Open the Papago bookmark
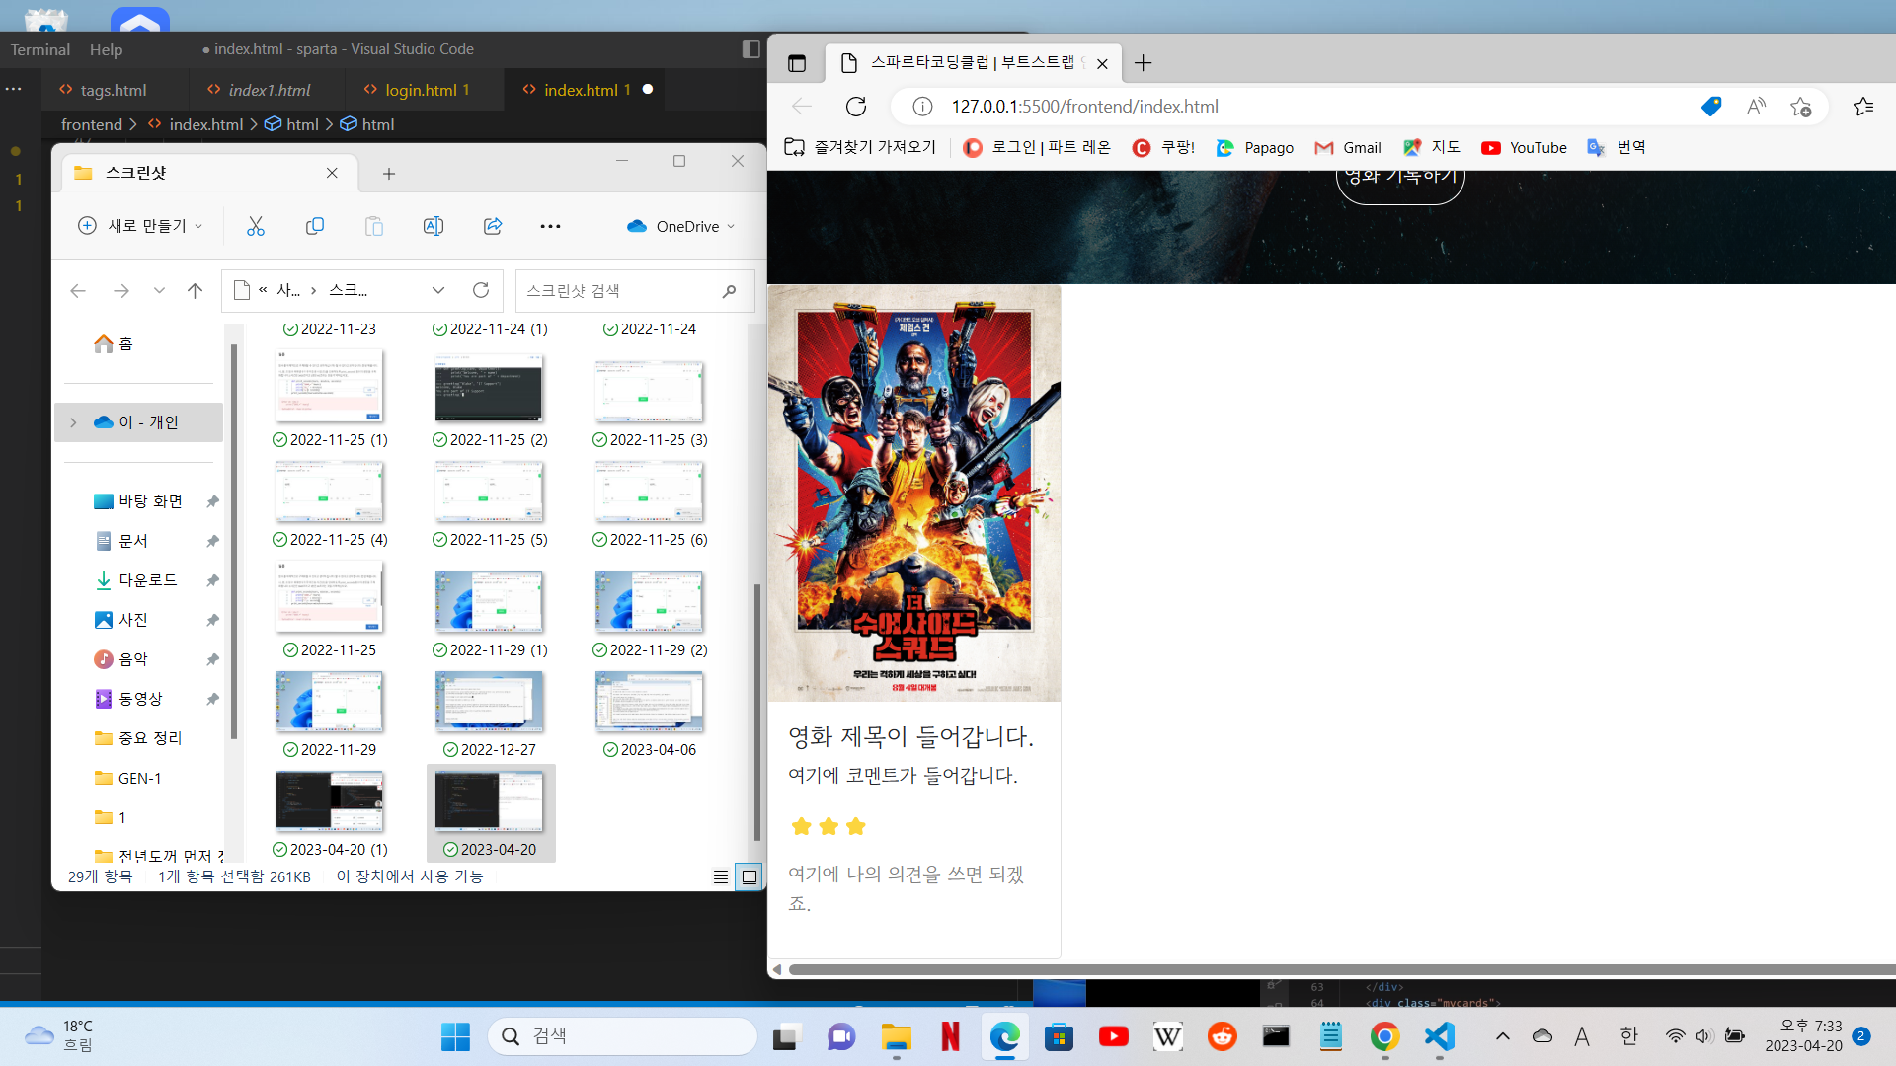The image size is (1896, 1066). pos(1254,147)
